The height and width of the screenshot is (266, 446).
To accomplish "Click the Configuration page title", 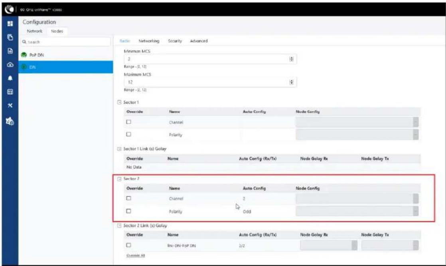I will point(39,22).
